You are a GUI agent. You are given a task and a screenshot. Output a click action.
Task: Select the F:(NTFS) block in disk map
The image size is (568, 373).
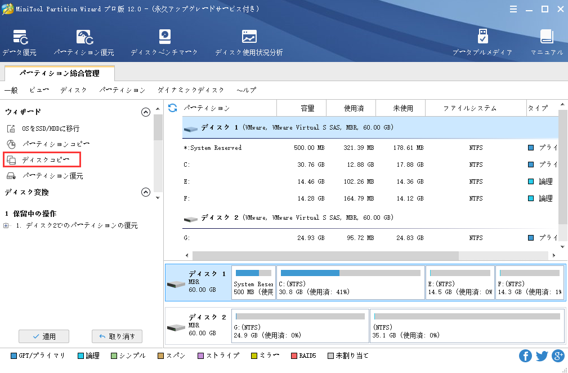(x=530, y=283)
